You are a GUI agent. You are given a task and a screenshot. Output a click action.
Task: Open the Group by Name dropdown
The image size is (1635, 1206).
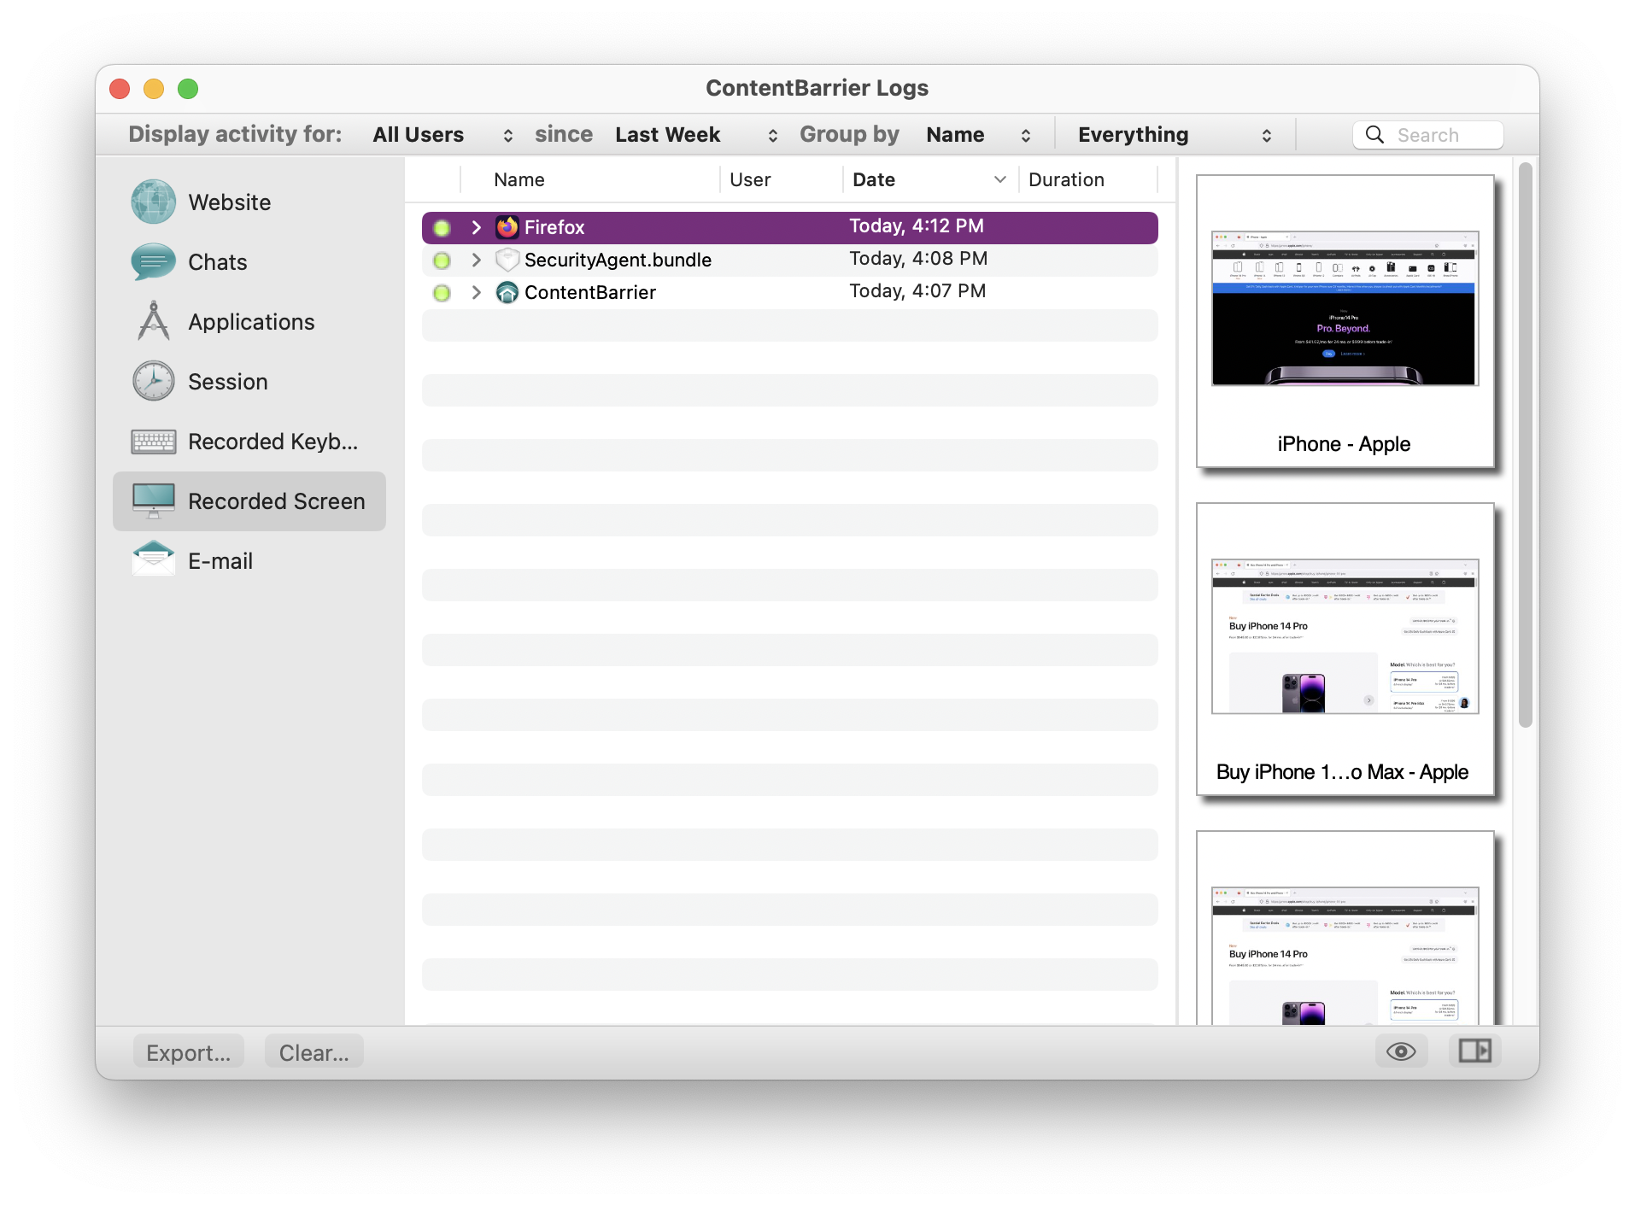tap(978, 135)
